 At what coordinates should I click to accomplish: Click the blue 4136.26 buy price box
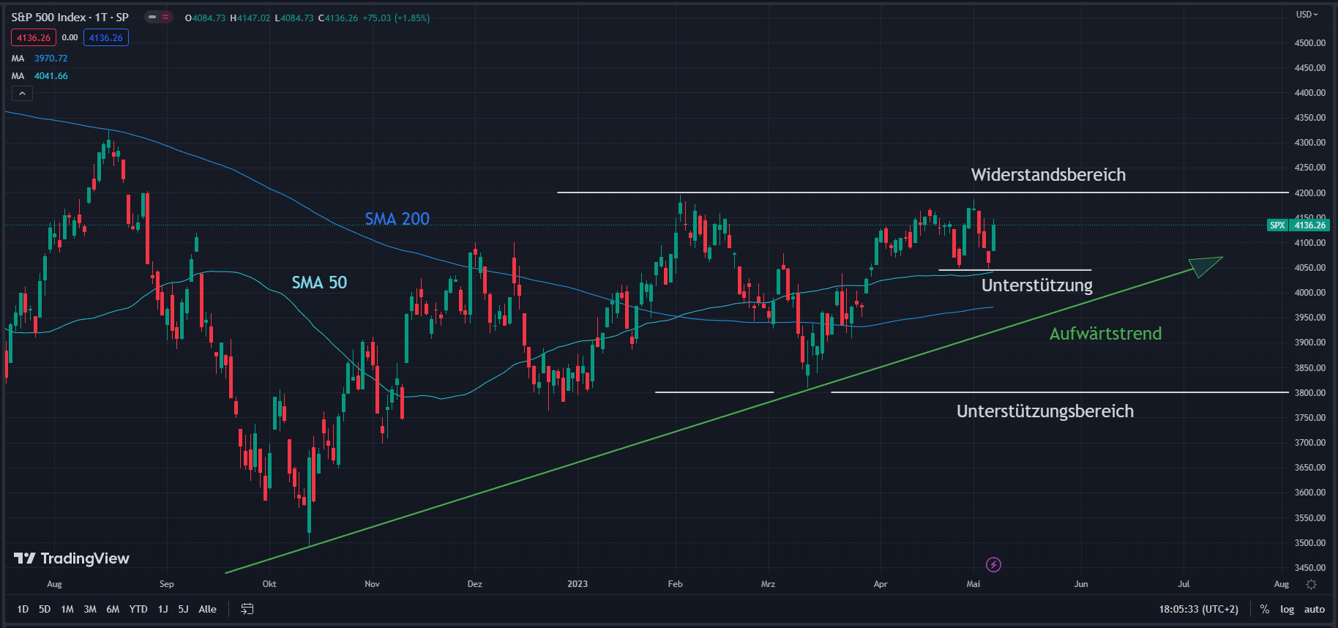tap(106, 37)
